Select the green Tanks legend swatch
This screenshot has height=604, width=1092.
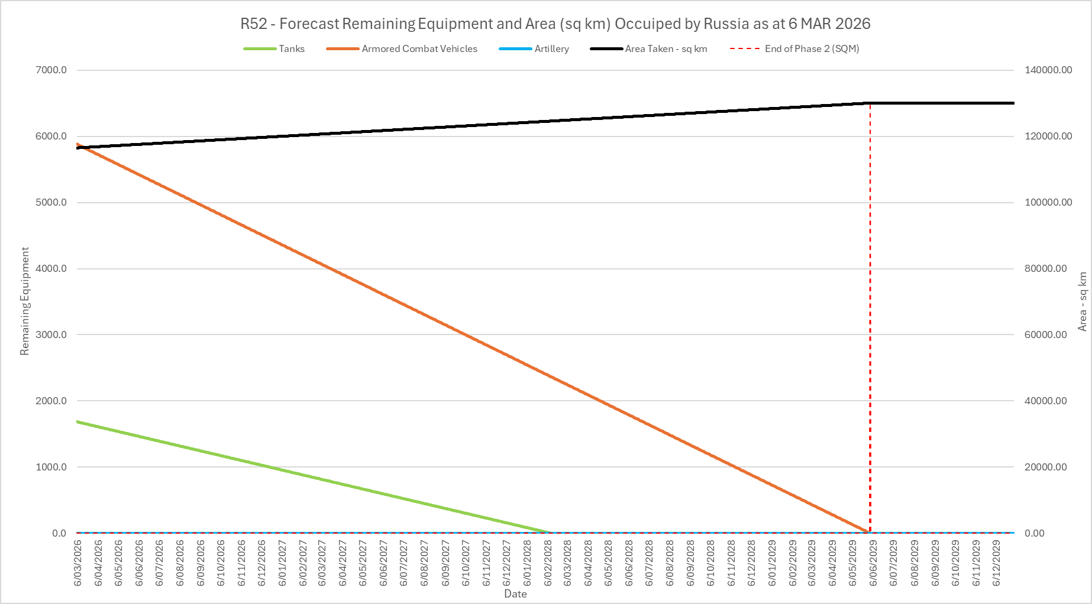260,49
